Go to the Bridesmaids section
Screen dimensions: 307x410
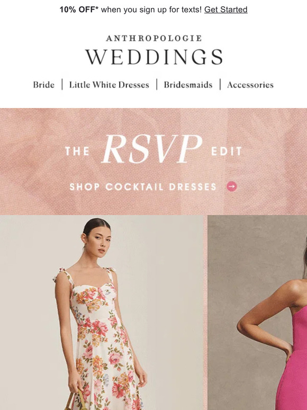pyautogui.click(x=188, y=85)
